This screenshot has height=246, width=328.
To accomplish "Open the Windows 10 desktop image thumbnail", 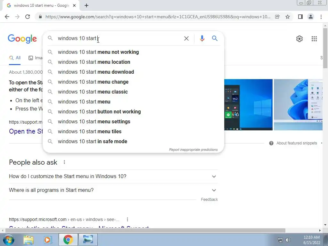I will point(248,105).
